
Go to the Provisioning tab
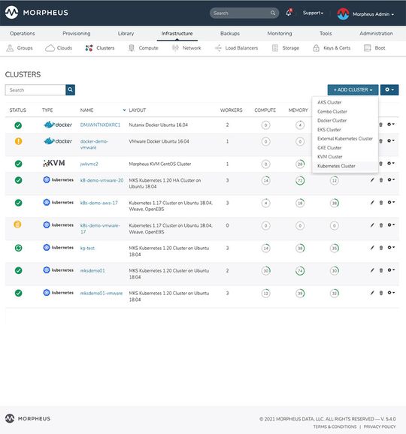(77, 34)
